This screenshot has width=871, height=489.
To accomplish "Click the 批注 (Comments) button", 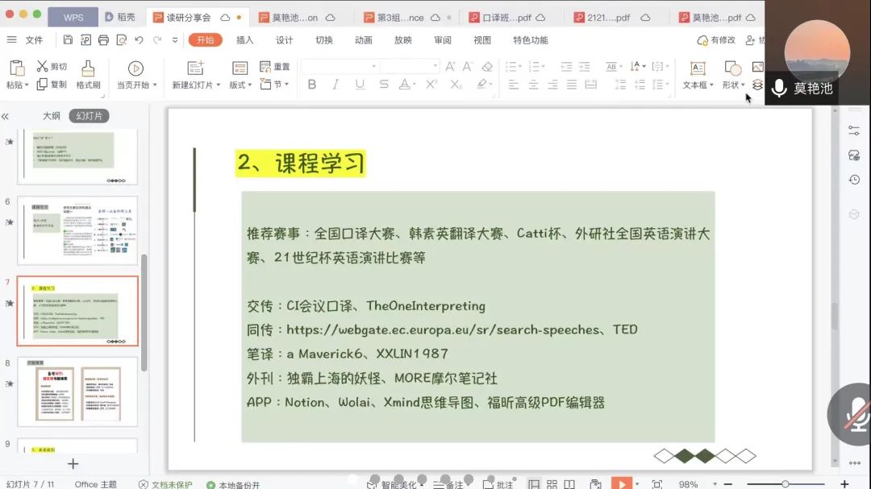I will coord(498,484).
